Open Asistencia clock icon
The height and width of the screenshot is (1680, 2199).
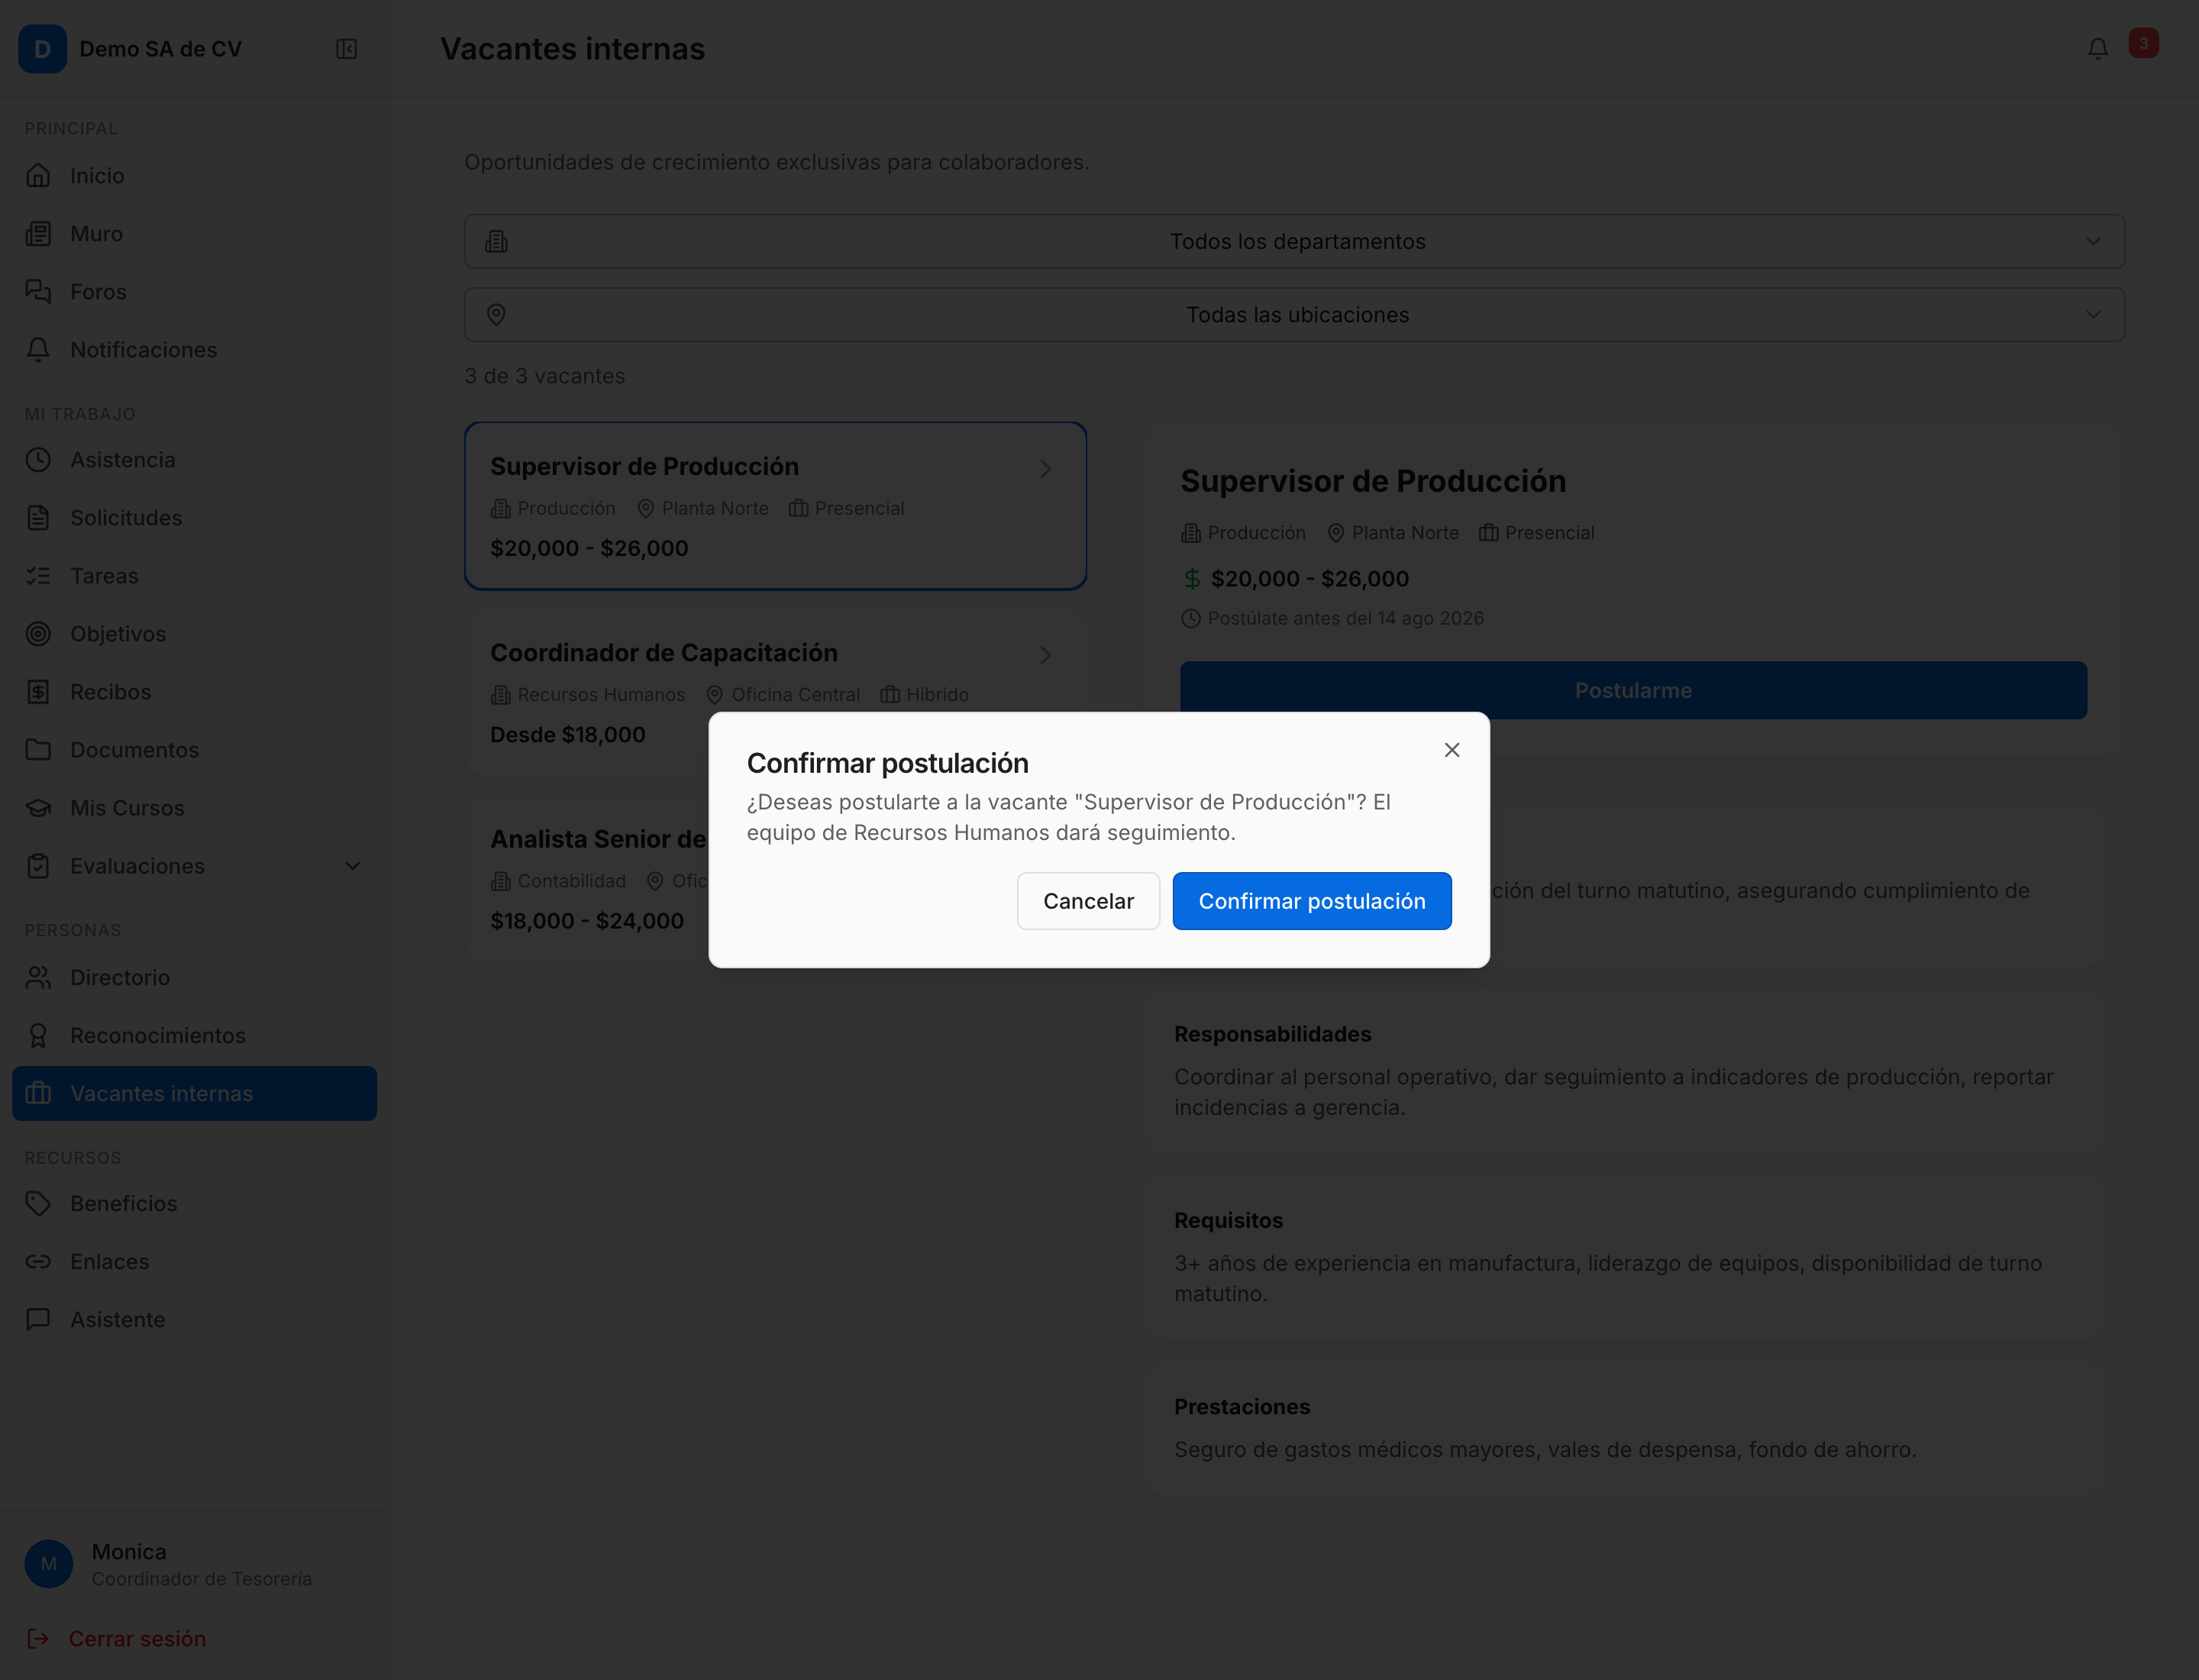coord(38,460)
